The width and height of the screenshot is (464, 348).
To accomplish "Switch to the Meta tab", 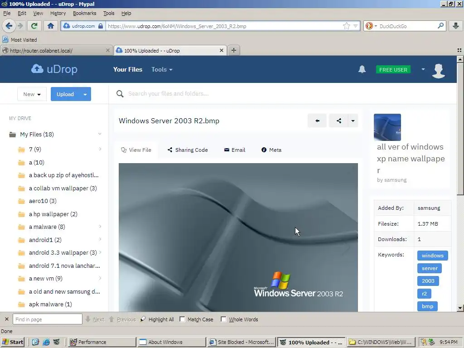I will 271,150.
